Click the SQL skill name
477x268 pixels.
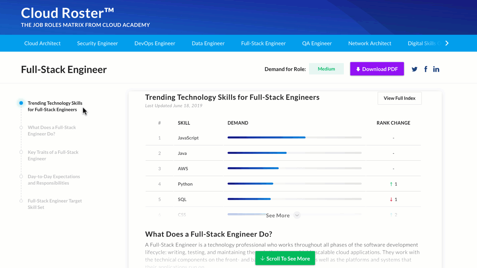pos(182,199)
